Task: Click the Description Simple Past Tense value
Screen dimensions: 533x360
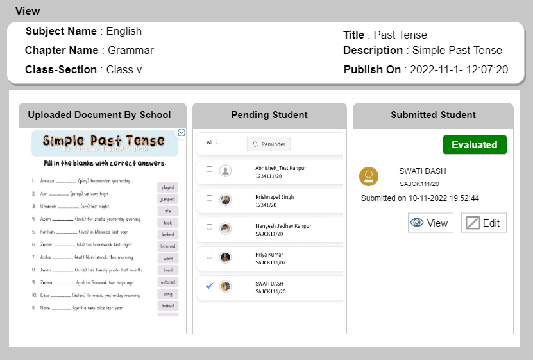Action: (457, 50)
